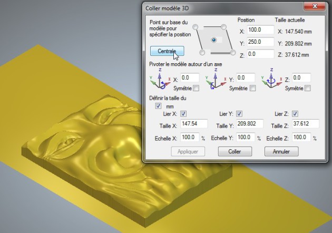Click the Z axis rotation icon
The image size is (332, 233).
click(x=271, y=80)
